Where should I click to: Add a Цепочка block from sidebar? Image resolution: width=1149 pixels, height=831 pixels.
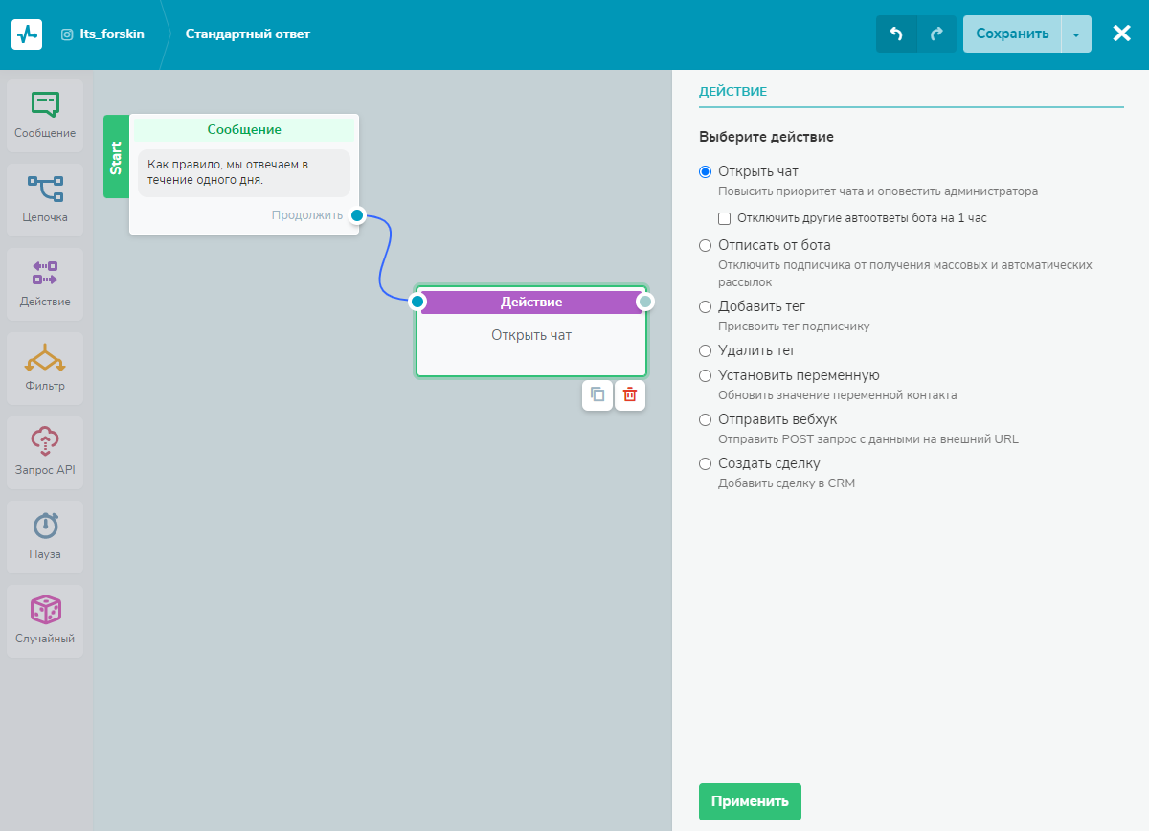click(45, 199)
